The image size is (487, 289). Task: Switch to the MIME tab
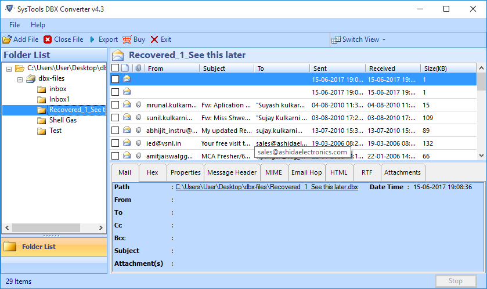point(273,172)
